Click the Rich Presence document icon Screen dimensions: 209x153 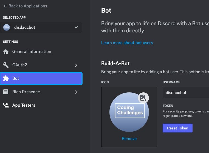click(x=6, y=92)
